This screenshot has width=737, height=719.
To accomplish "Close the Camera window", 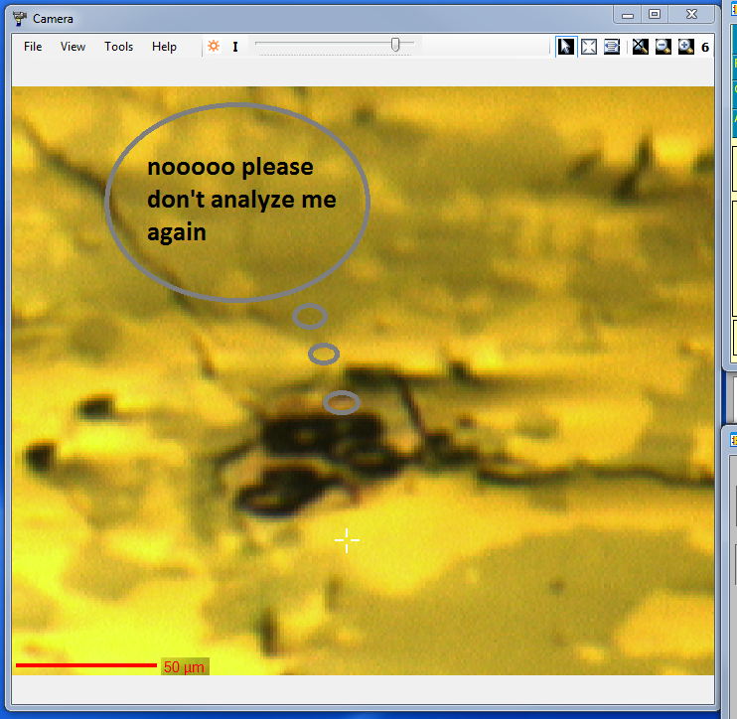I will tap(692, 15).
